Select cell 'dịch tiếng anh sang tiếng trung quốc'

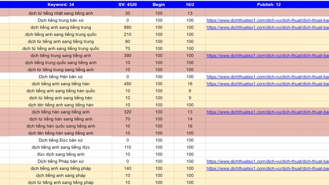point(60,34)
